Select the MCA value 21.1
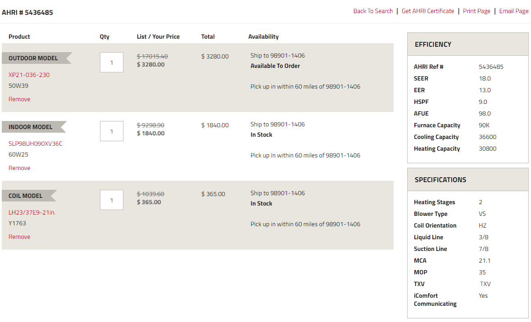The image size is (531, 322). (x=485, y=261)
